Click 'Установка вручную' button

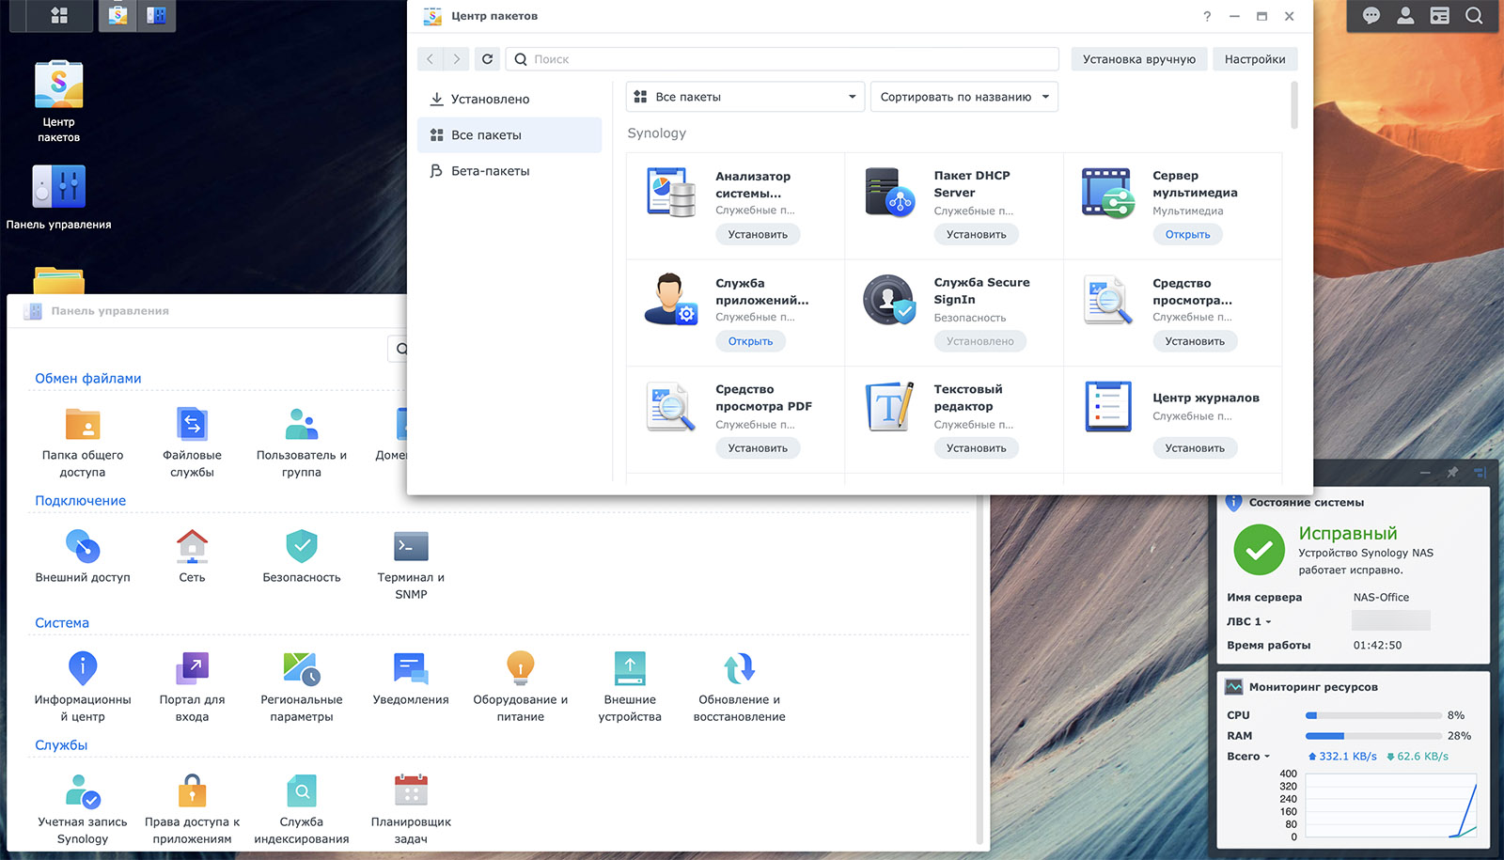(1138, 59)
